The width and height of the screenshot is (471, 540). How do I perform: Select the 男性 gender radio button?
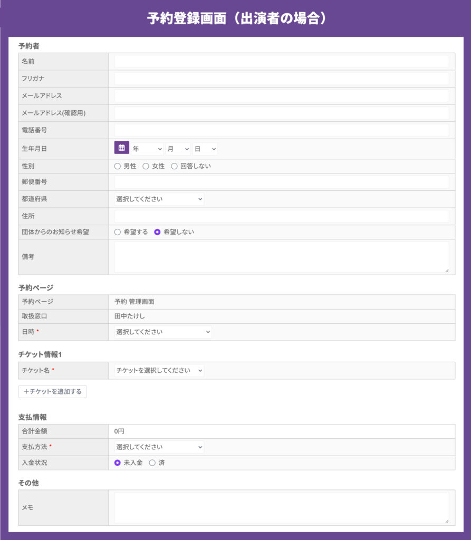click(x=118, y=166)
